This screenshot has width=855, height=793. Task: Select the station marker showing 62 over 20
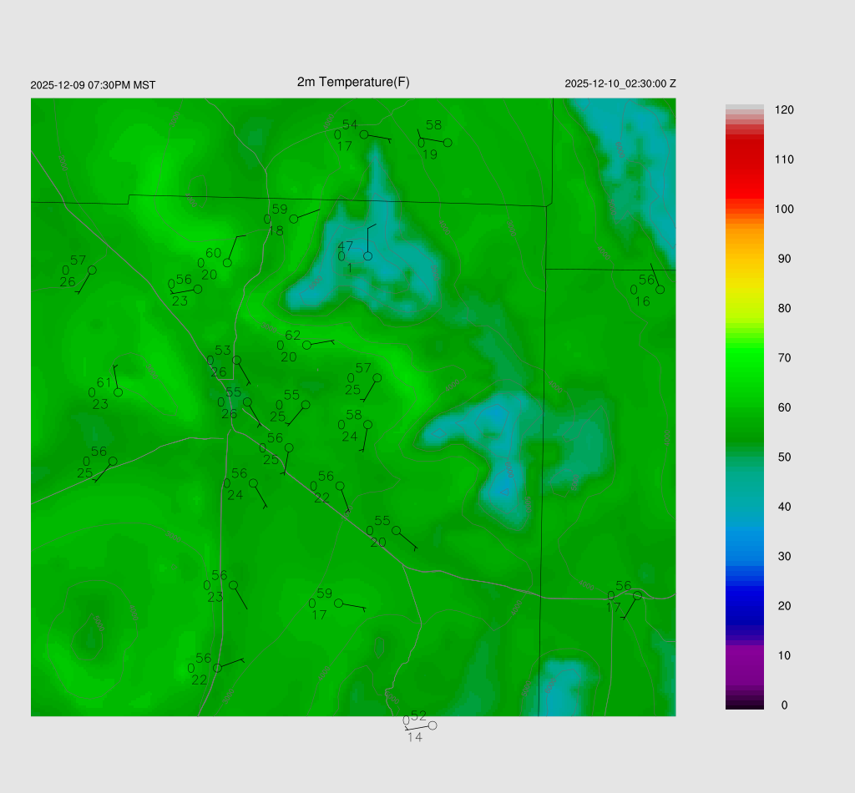pos(306,345)
